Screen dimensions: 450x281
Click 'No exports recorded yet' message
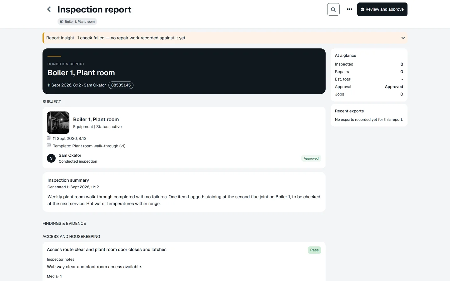coord(369,120)
